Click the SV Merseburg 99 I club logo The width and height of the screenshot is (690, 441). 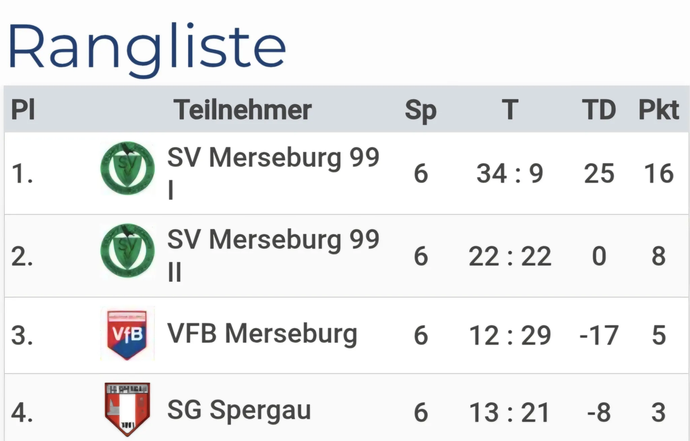127,168
